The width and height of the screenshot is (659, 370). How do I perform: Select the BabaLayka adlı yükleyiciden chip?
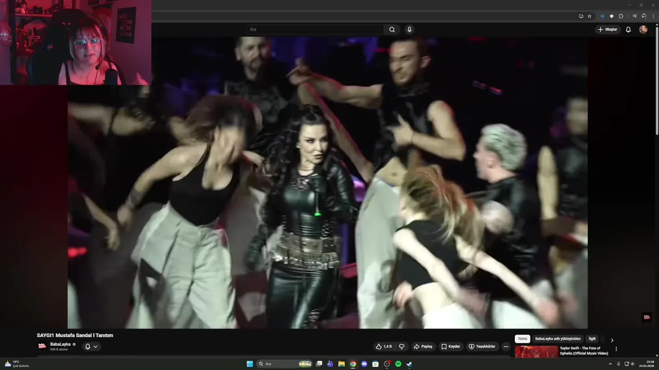(x=558, y=339)
